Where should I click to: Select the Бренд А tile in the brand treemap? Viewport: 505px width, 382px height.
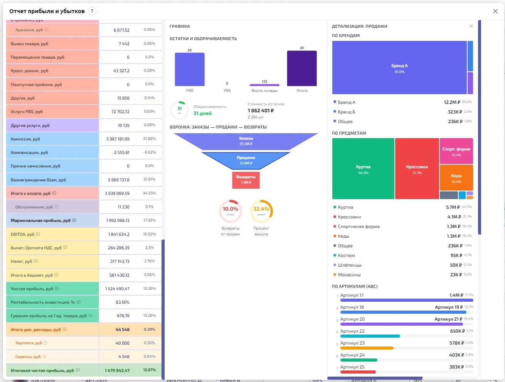tap(399, 68)
